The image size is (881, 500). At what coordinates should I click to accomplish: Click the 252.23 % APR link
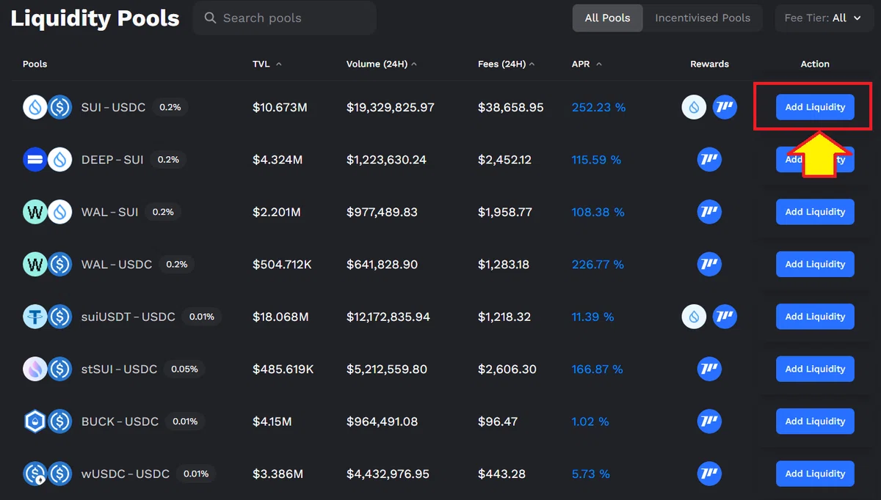pos(598,108)
